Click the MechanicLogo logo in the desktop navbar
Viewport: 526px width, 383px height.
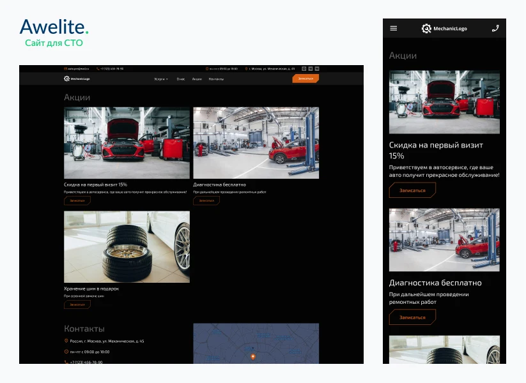(77, 79)
